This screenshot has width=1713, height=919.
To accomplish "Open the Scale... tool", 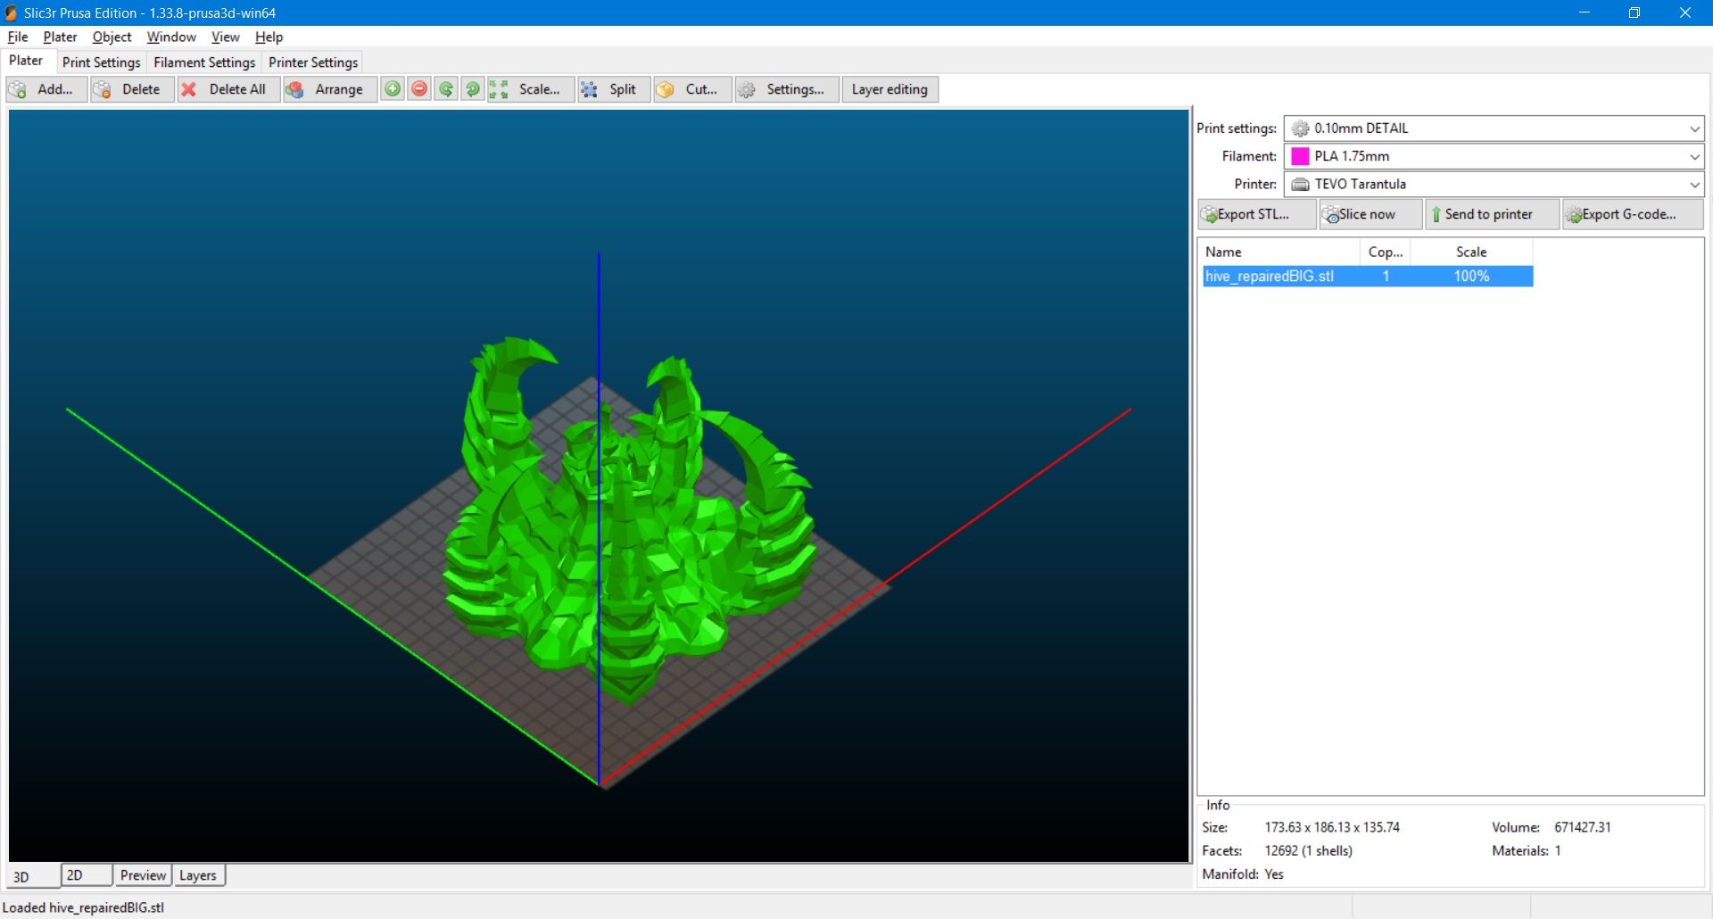I will (x=531, y=89).
